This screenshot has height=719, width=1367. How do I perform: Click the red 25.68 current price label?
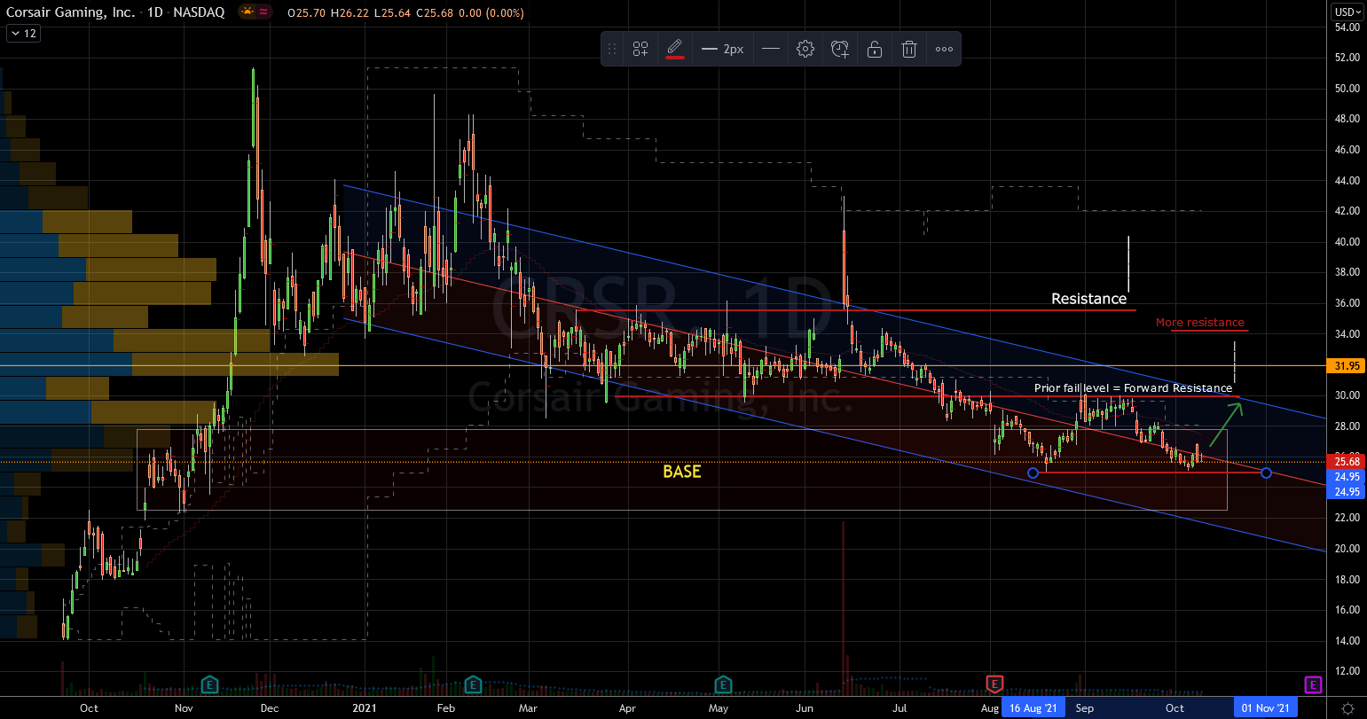pos(1347,461)
